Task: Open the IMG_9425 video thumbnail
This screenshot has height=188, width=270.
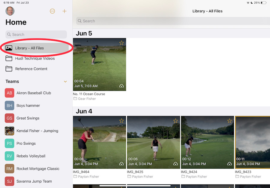Action: (x=154, y=142)
